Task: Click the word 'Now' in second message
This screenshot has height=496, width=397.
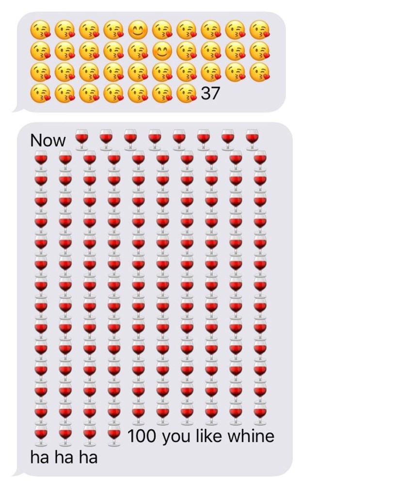Action: 48,141
